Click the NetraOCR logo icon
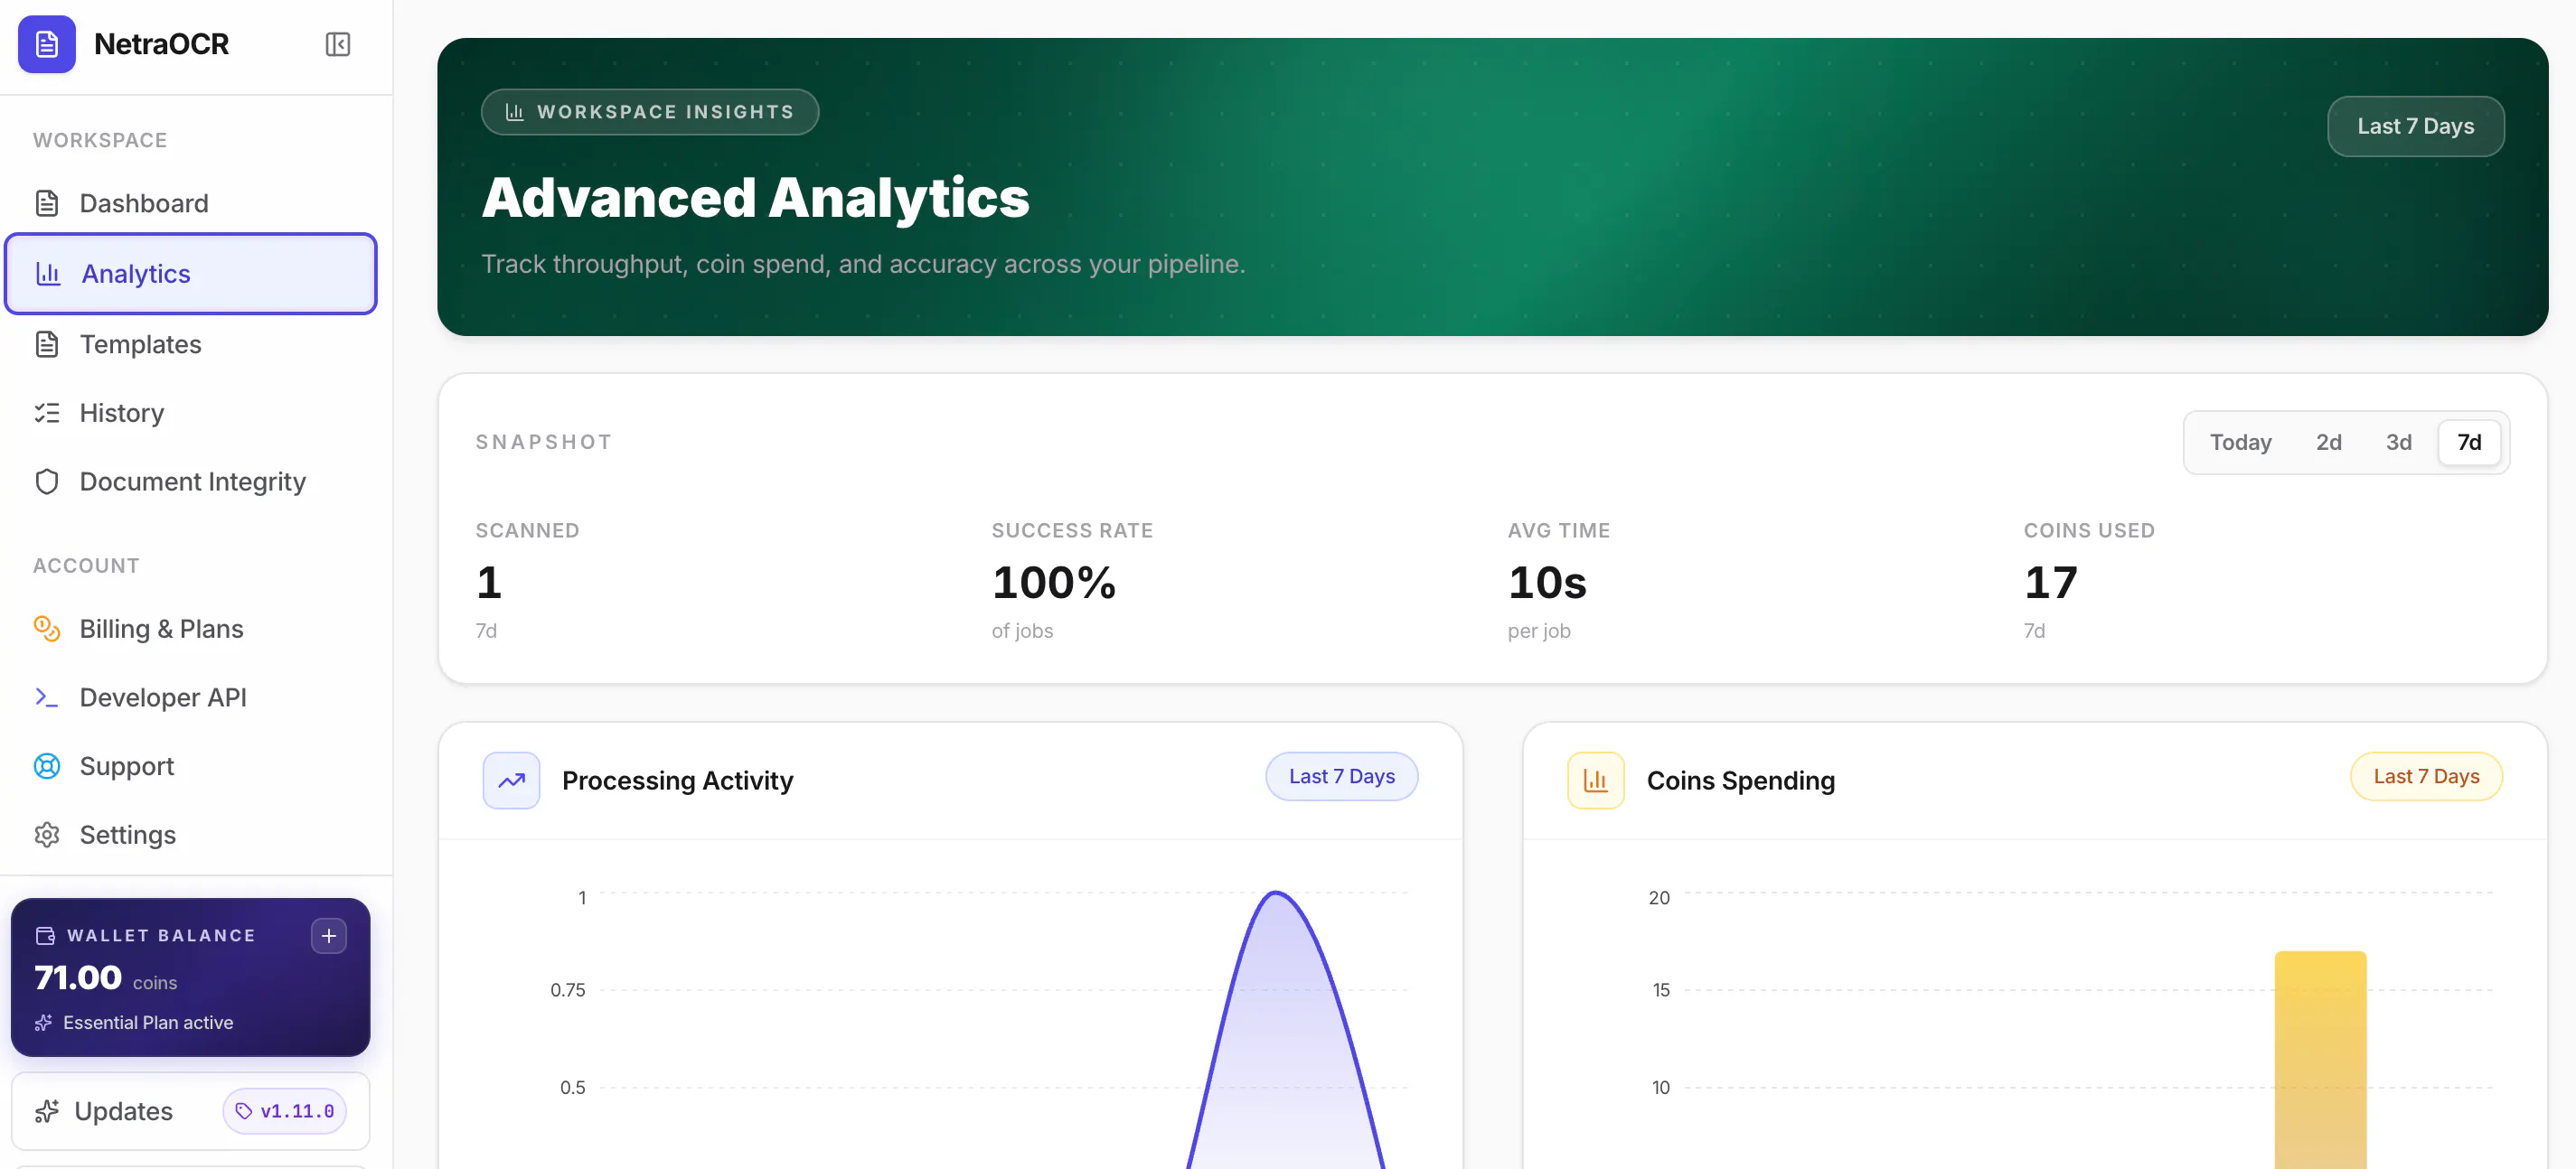The height and width of the screenshot is (1169, 2576). [x=47, y=44]
